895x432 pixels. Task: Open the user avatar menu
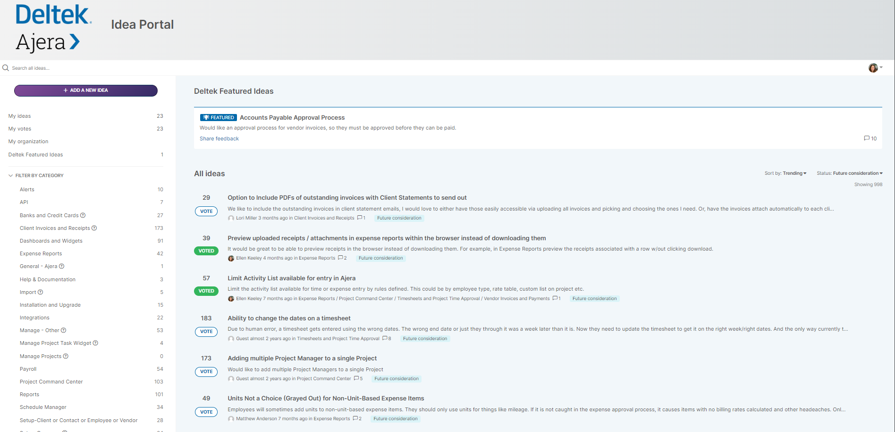tap(875, 68)
